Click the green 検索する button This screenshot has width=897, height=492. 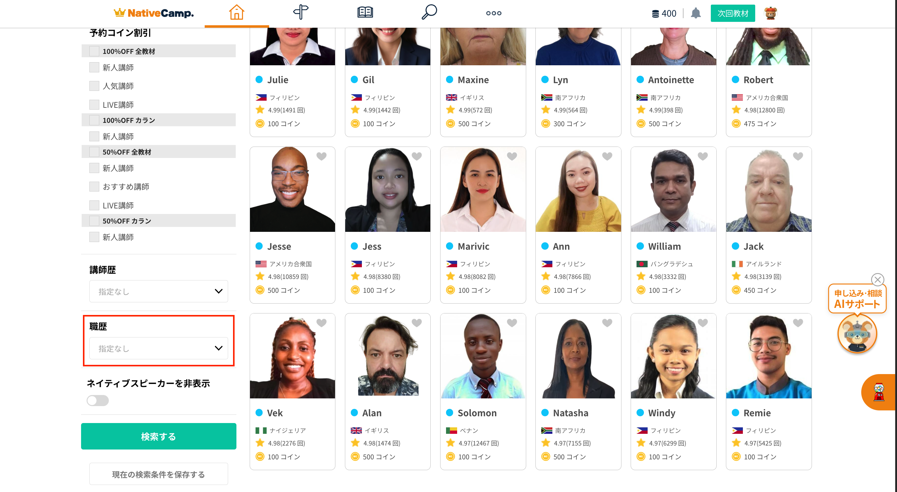click(158, 436)
